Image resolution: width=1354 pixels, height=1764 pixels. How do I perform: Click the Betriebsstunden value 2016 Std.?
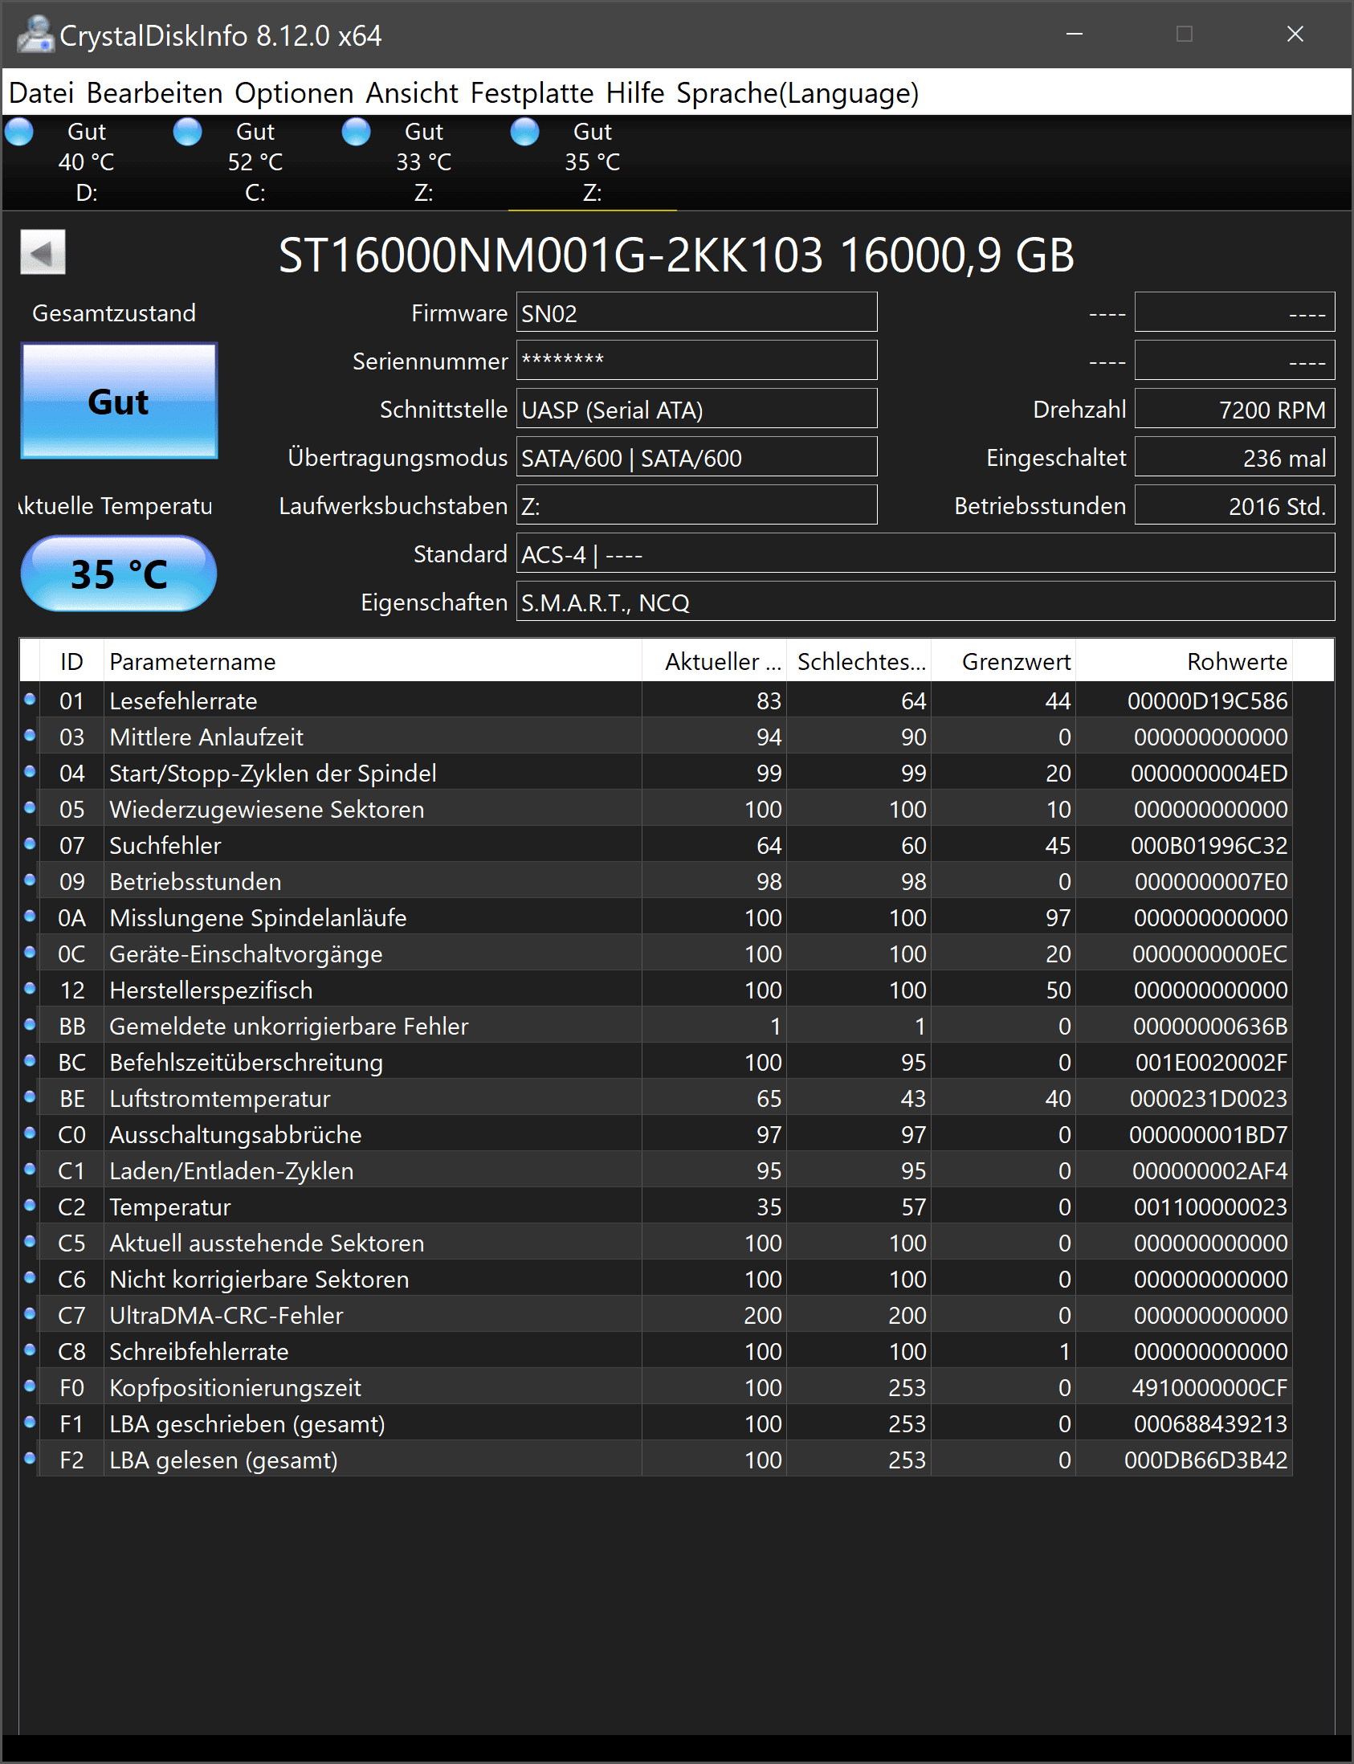click(1234, 505)
